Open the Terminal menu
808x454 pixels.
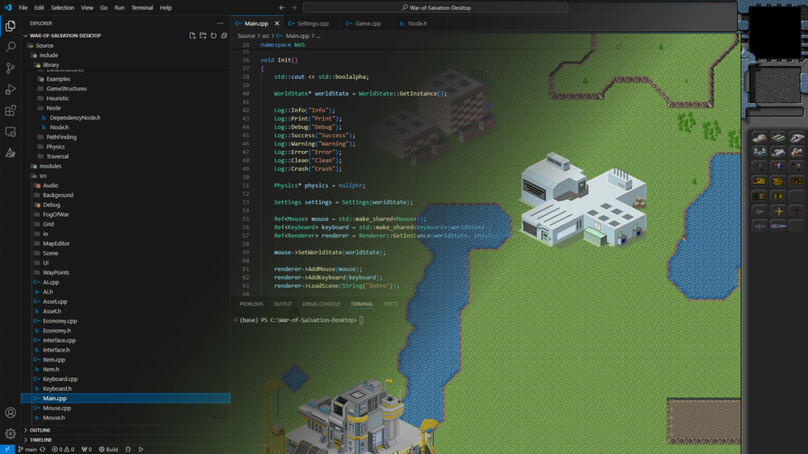click(141, 8)
